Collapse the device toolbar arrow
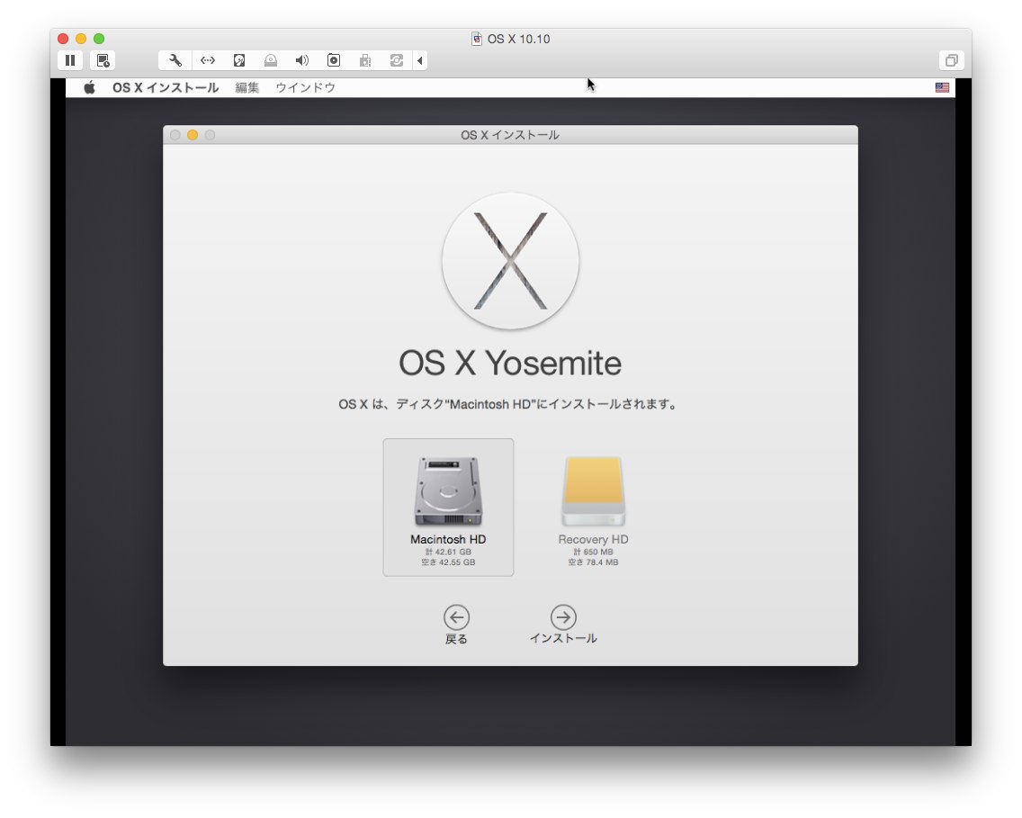The height and width of the screenshot is (818, 1022). pos(420,60)
